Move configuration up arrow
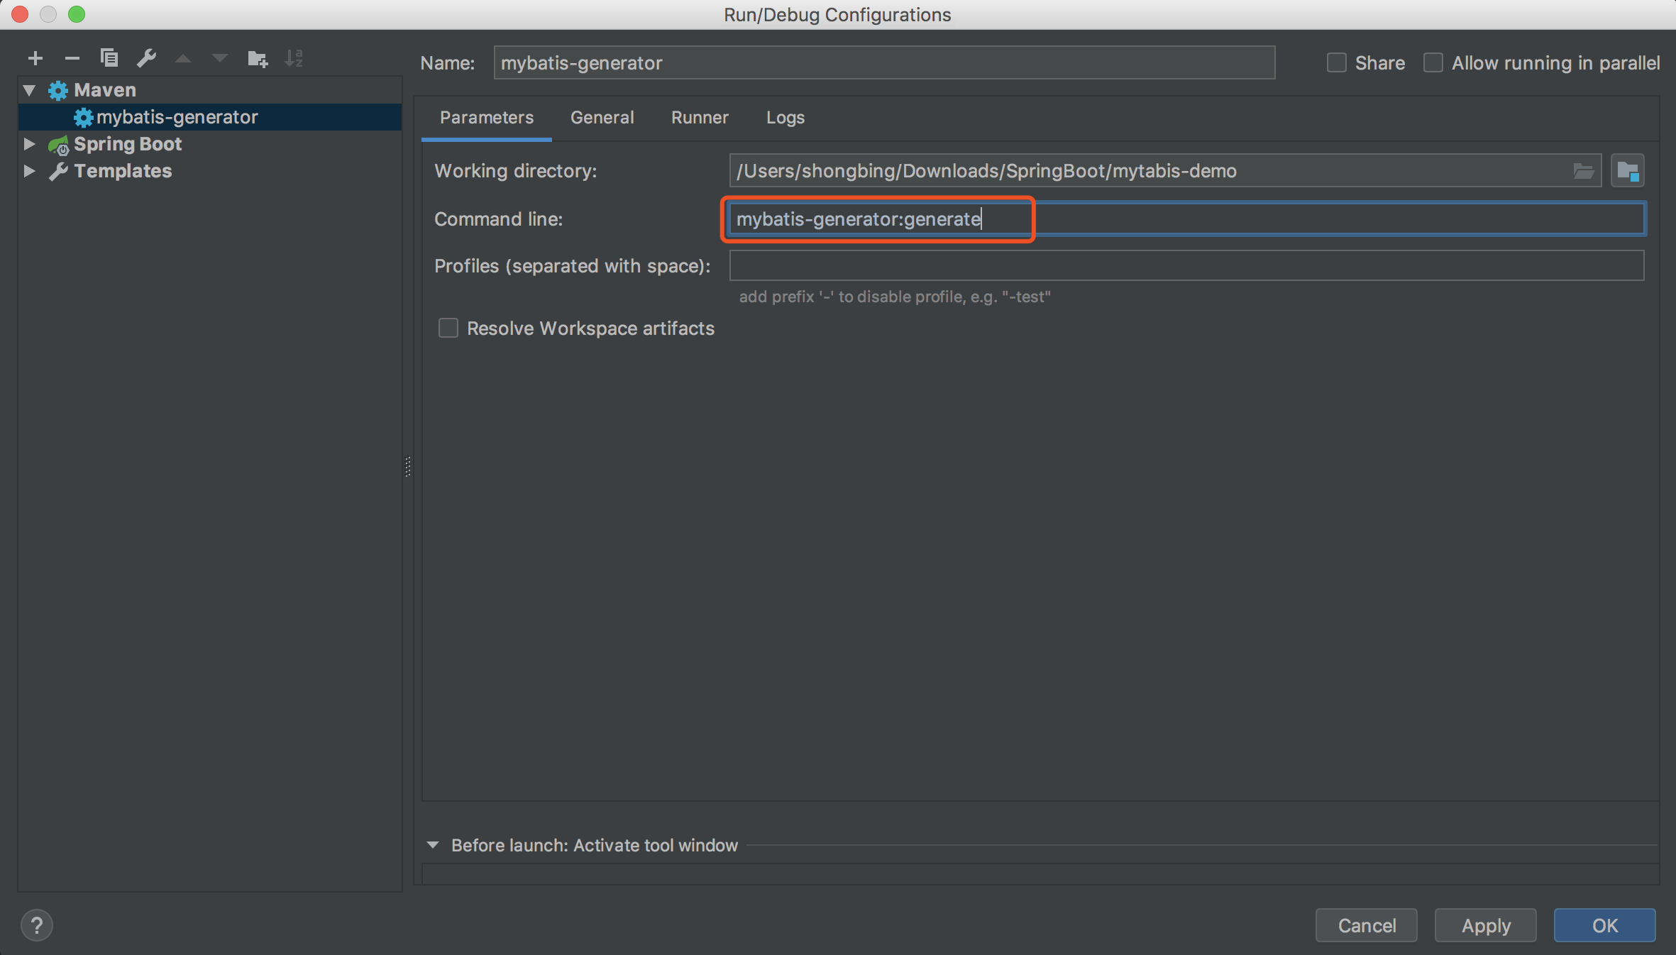Image resolution: width=1676 pixels, height=955 pixels. pos(183,58)
